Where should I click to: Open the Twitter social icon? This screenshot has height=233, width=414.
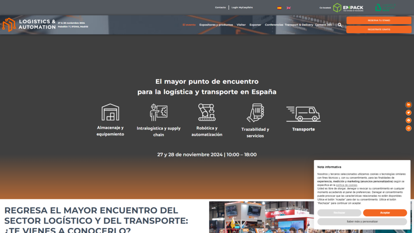408,112
